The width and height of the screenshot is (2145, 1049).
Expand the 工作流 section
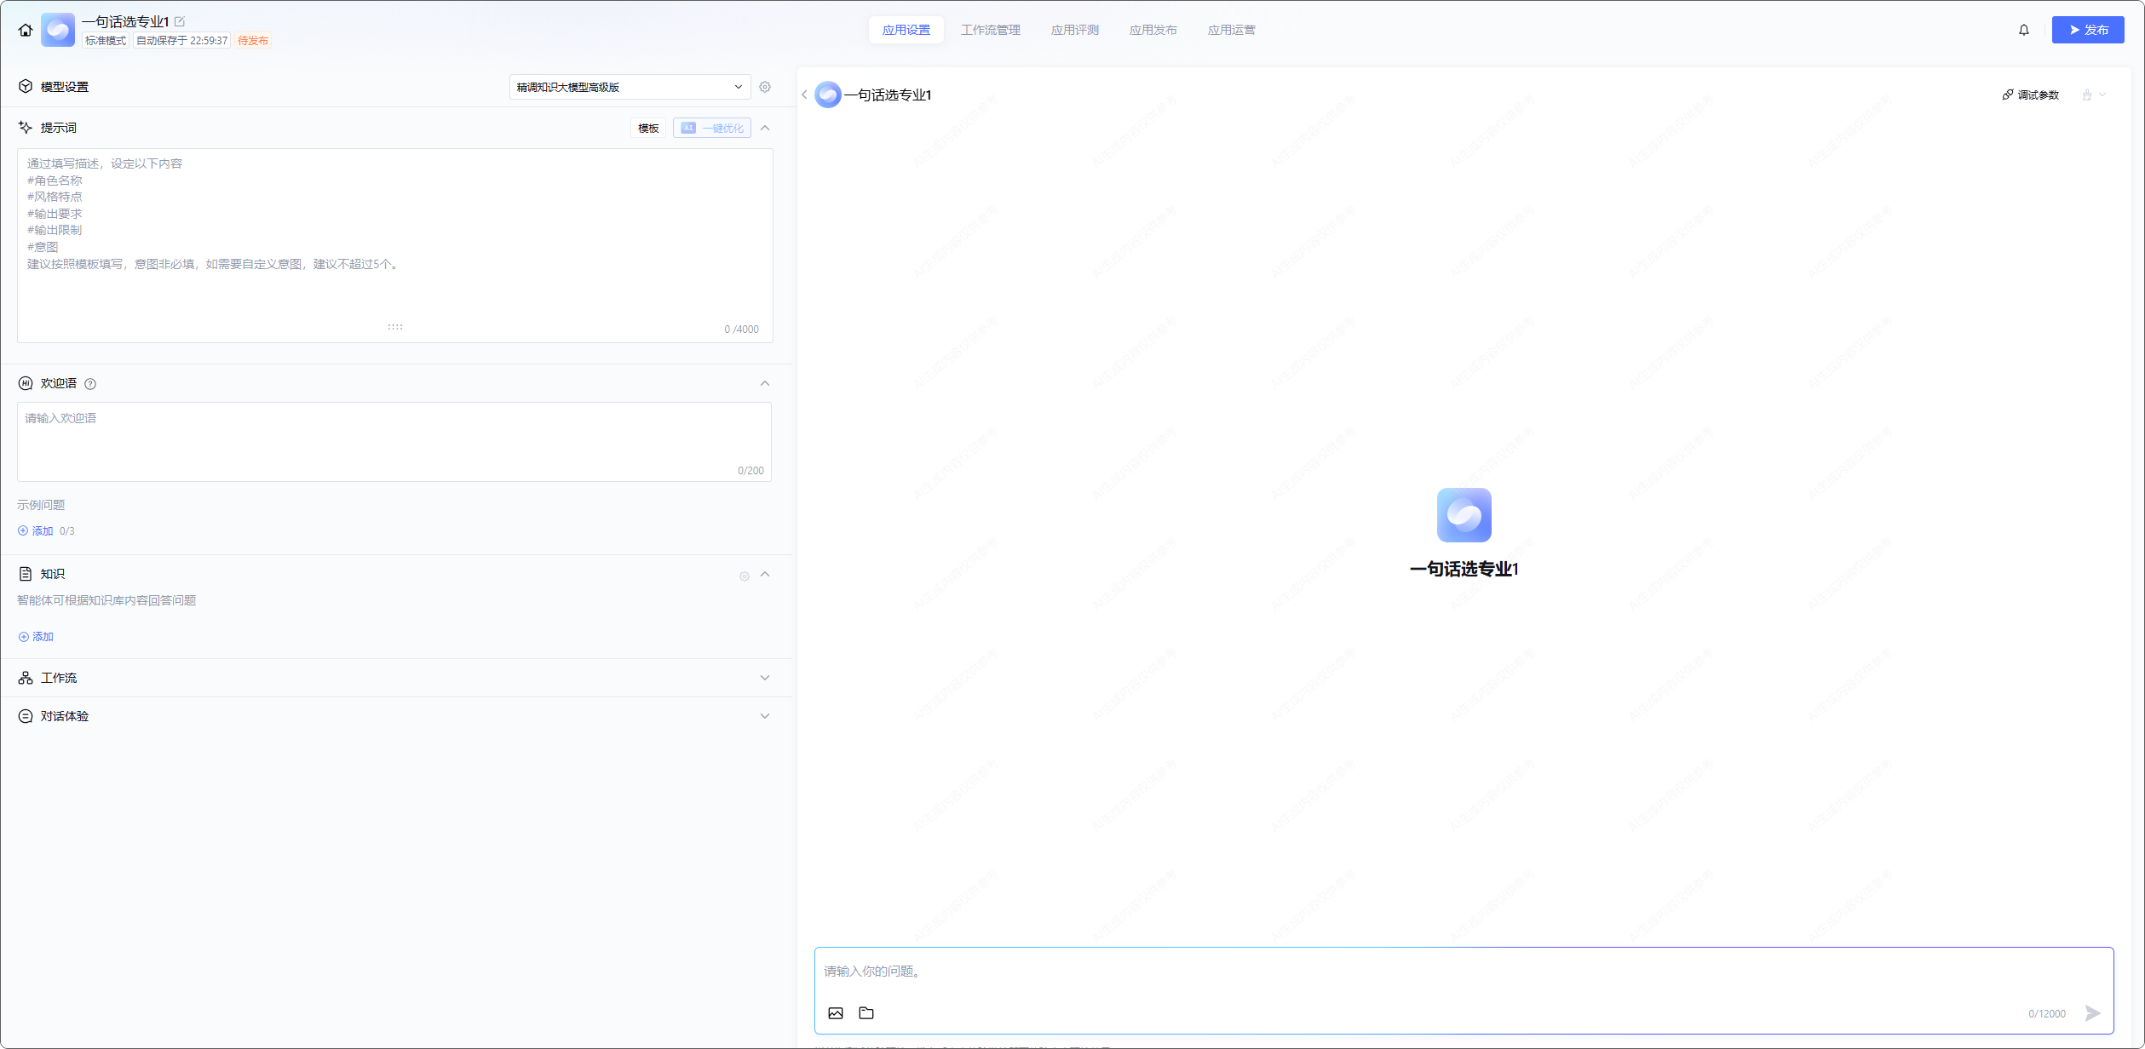(764, 678)
